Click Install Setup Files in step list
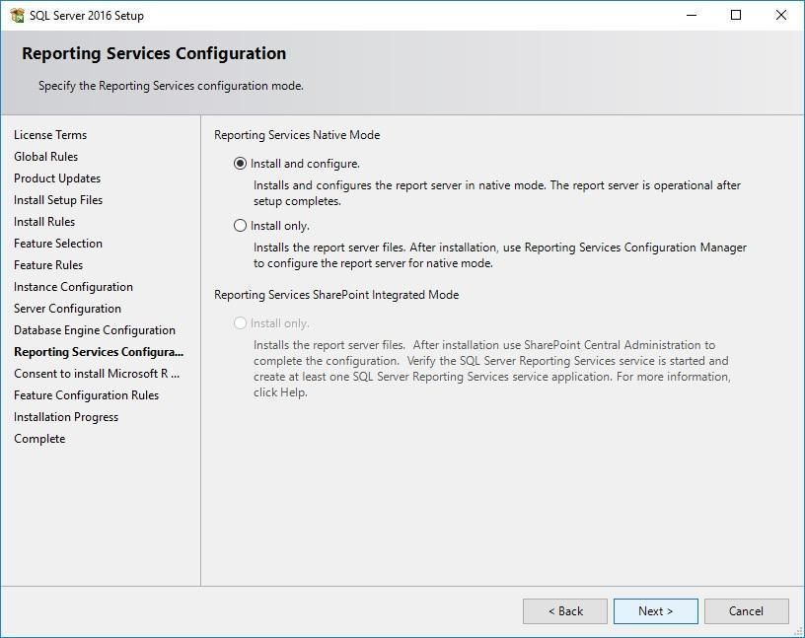Screen dimensions: 805x638 (x=58, y=200)
